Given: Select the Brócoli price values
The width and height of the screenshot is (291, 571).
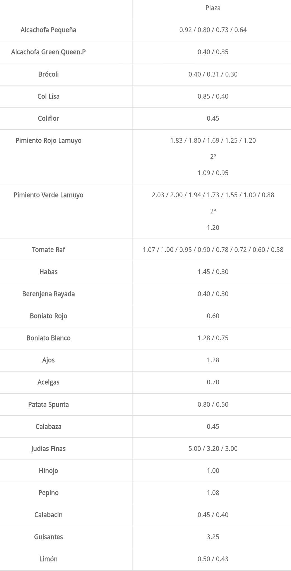Looking at the screenshot, I should coord(213,74).
